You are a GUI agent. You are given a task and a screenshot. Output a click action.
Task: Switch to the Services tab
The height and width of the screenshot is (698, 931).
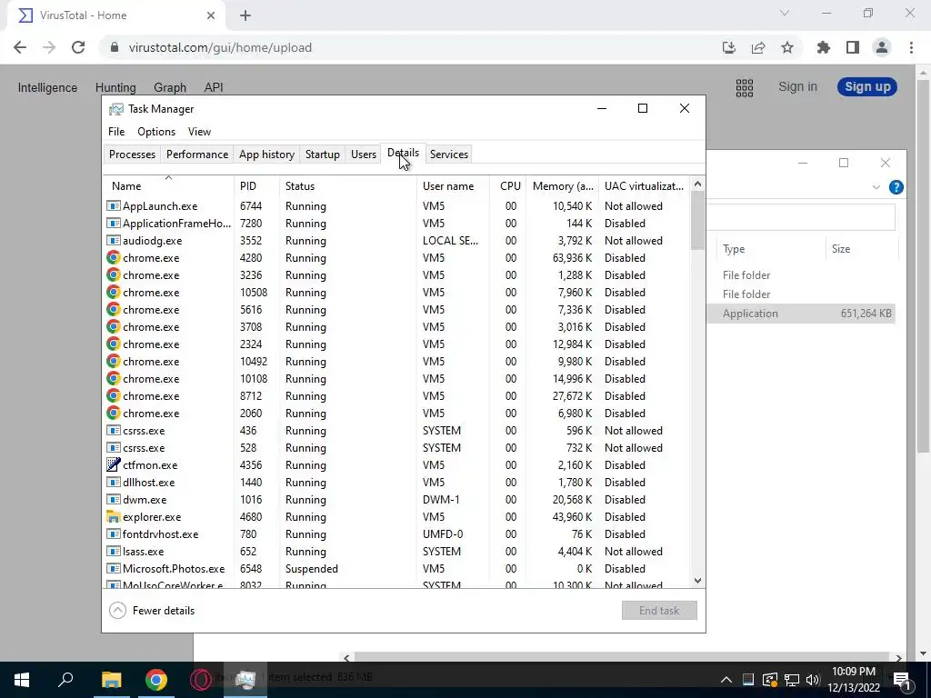tap(449, 155)
